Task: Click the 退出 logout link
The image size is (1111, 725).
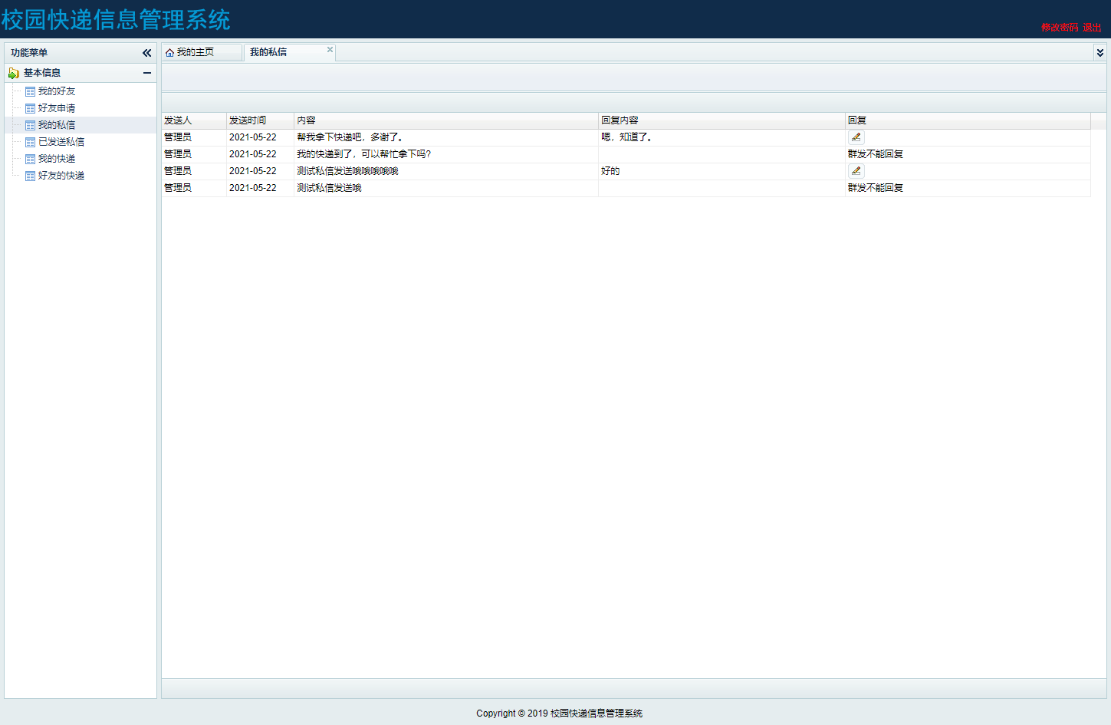Action: point(1092,28)
